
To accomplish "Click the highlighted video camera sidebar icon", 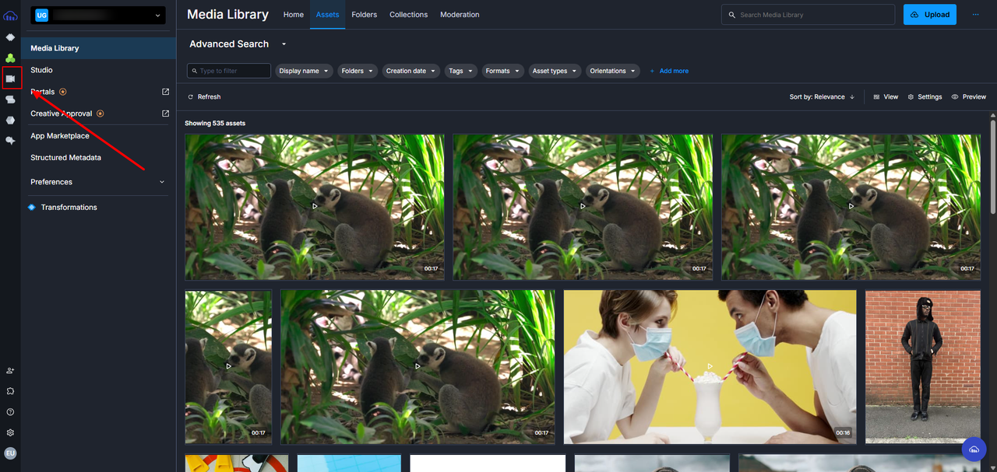I will 10,79.
